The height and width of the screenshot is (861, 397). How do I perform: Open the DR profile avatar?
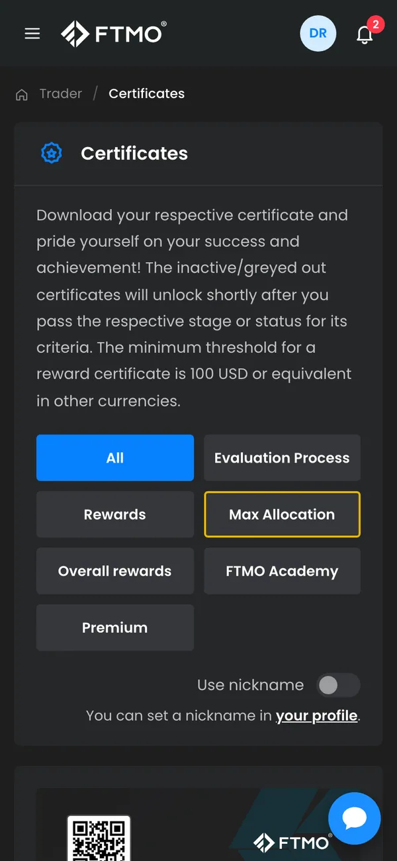(318, 33)
